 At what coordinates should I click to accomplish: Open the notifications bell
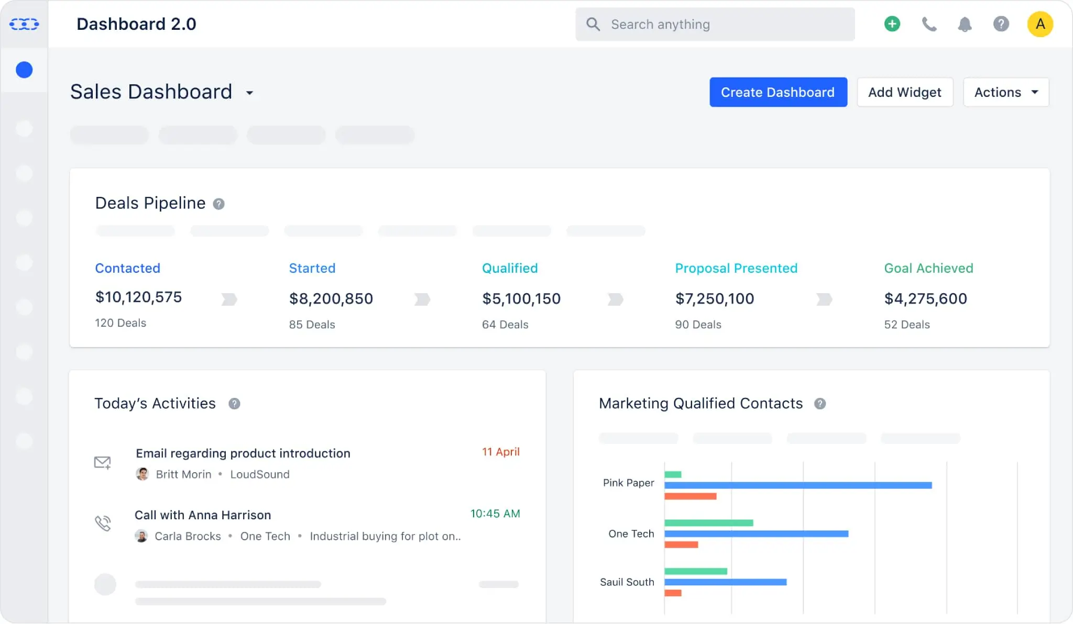click(965, 24)
